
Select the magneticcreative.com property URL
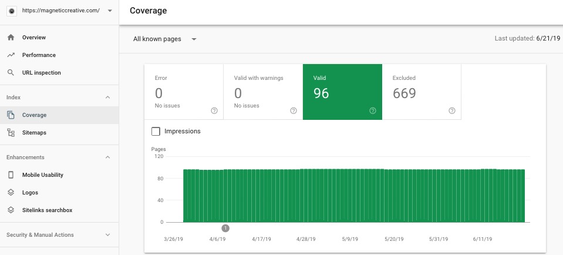(61, 11)
